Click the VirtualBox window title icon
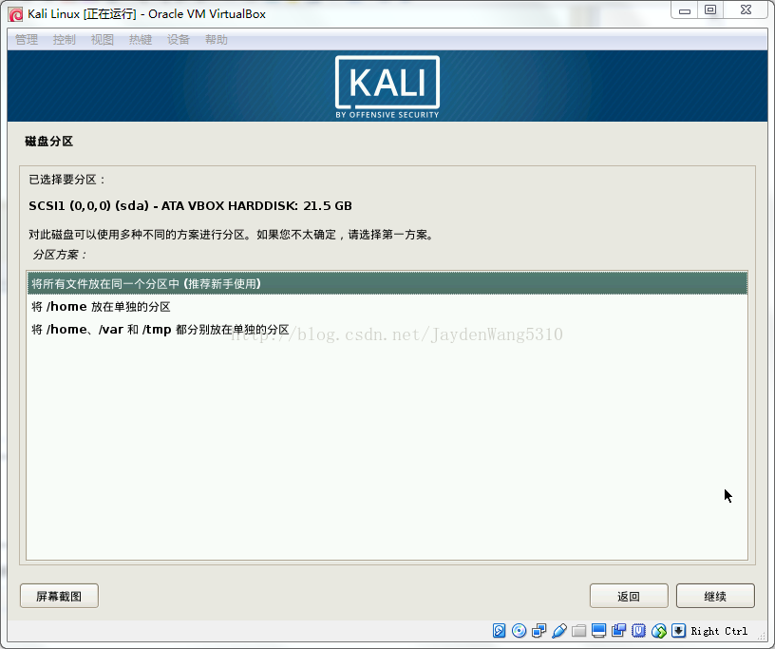The image size is (775, 649). pos(15,14)
